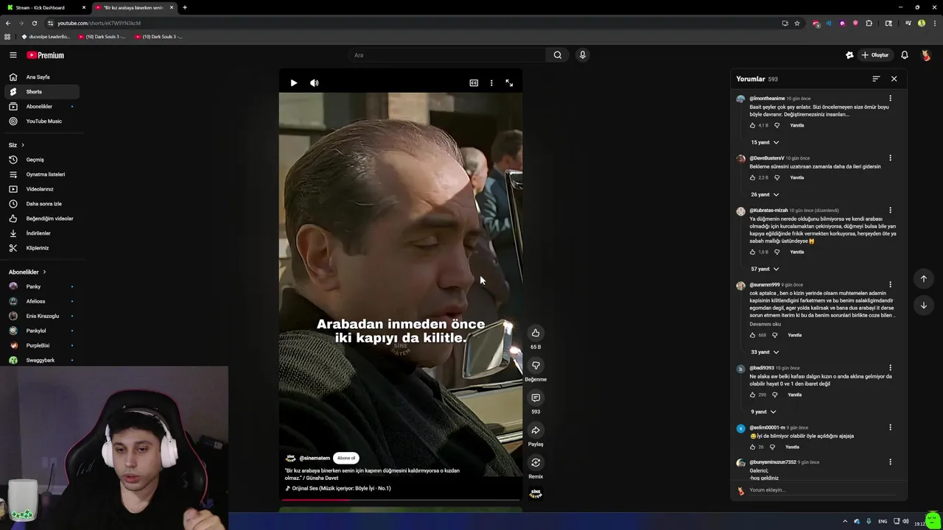The height and width of the screenshot is (530, 943).
Task: Start voice search with the microphone
Action: point(582,55)
